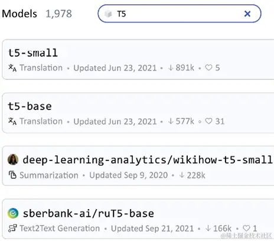Click the heart like icon on t5-base

pos(208,121)
